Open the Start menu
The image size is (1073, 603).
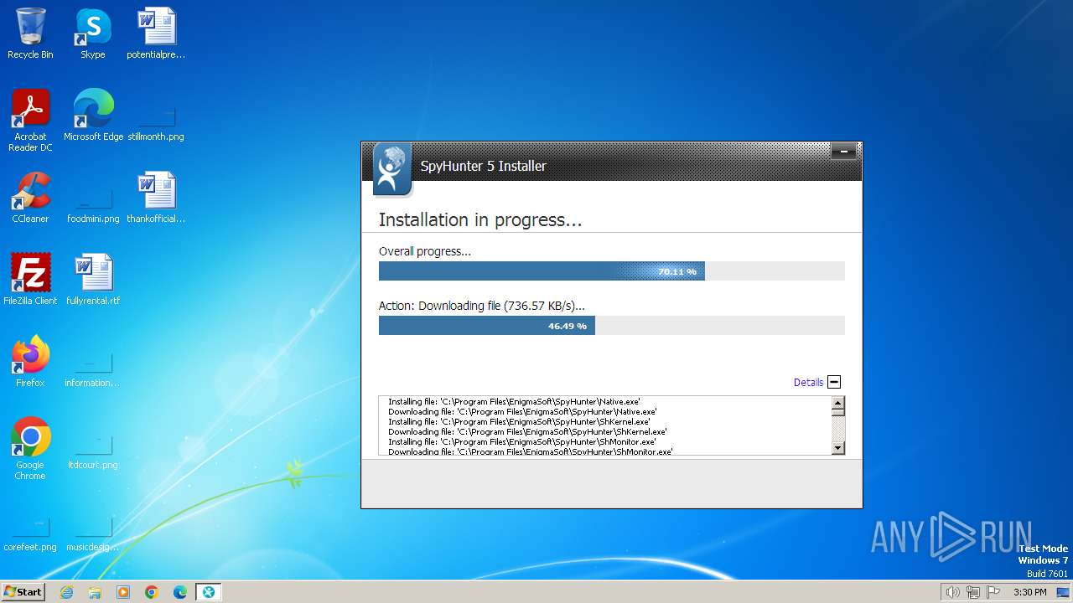23,592
